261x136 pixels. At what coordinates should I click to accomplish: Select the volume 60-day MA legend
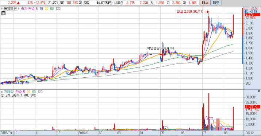point(34,92)
